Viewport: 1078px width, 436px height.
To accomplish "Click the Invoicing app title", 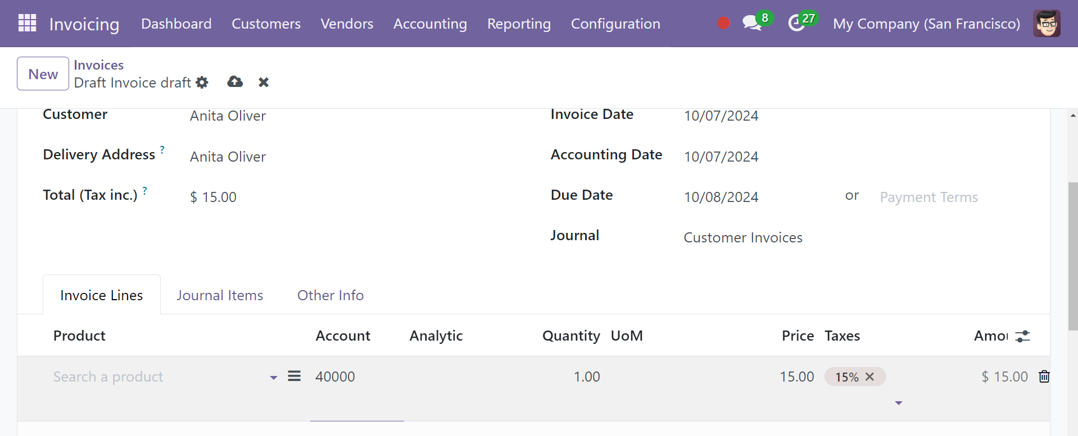I will coord(84,24).
